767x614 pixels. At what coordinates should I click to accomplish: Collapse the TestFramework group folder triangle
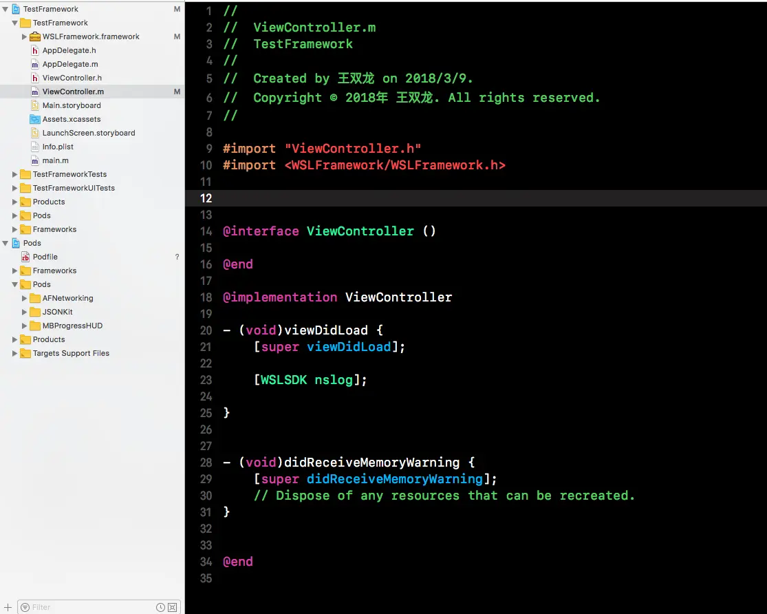(x=14, y=23)
